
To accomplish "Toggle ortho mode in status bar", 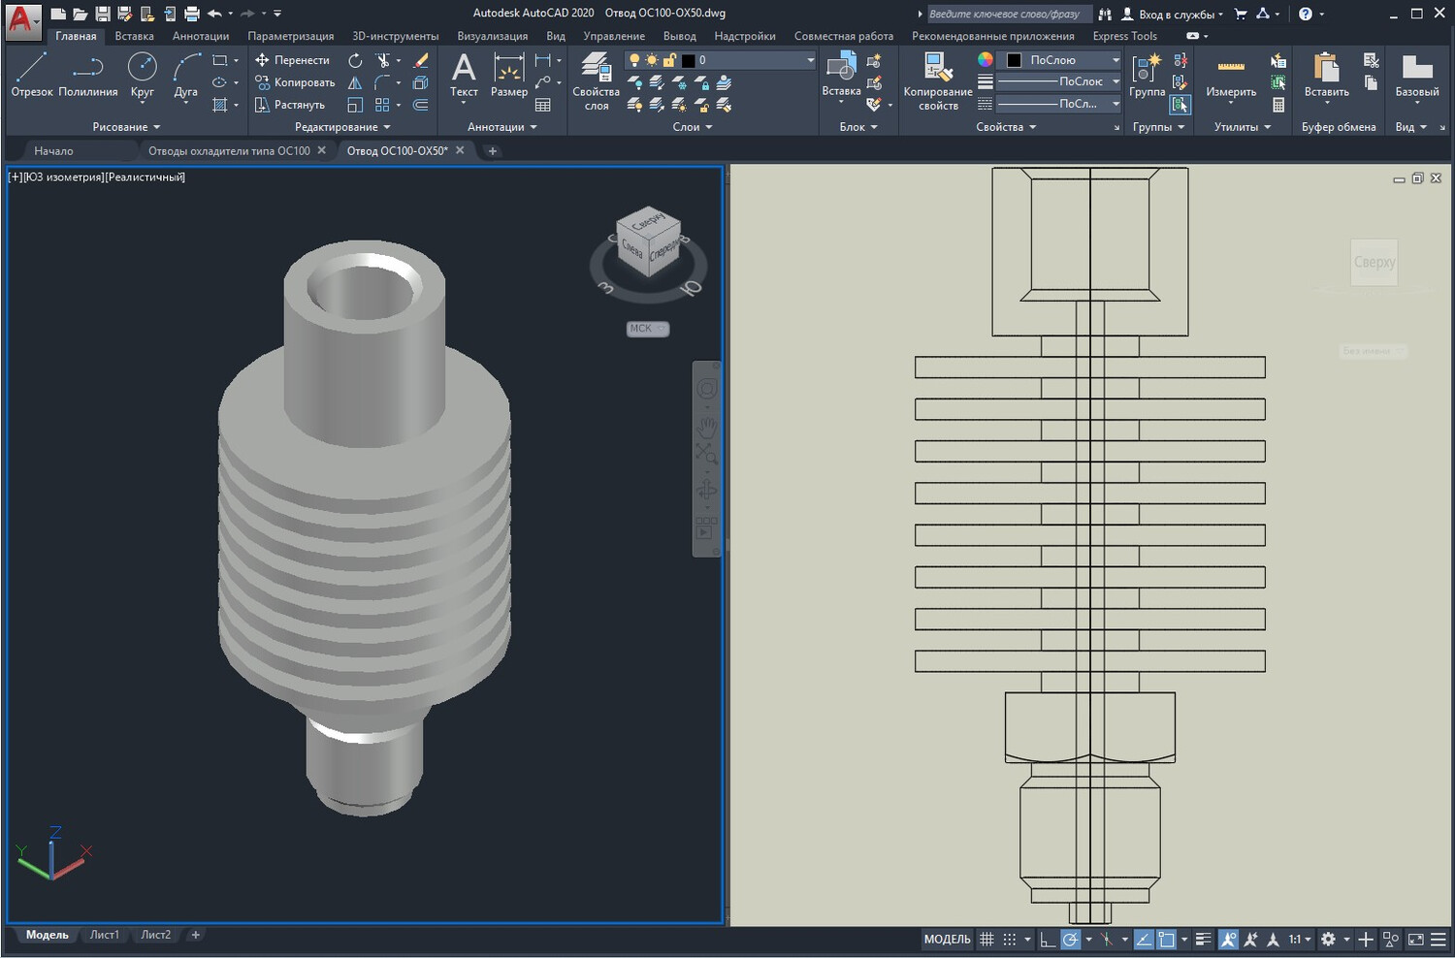I will tap(1047, 939).
